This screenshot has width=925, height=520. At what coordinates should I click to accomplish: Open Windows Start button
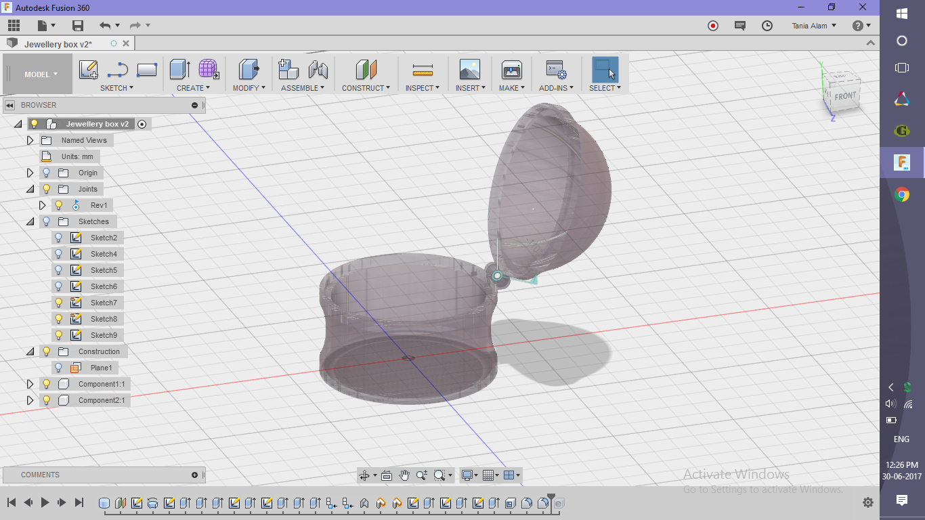click(x=901, y=14)
